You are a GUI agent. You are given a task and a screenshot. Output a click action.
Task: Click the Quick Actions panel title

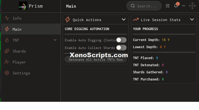pyautogui.click(x=87, y=20)
